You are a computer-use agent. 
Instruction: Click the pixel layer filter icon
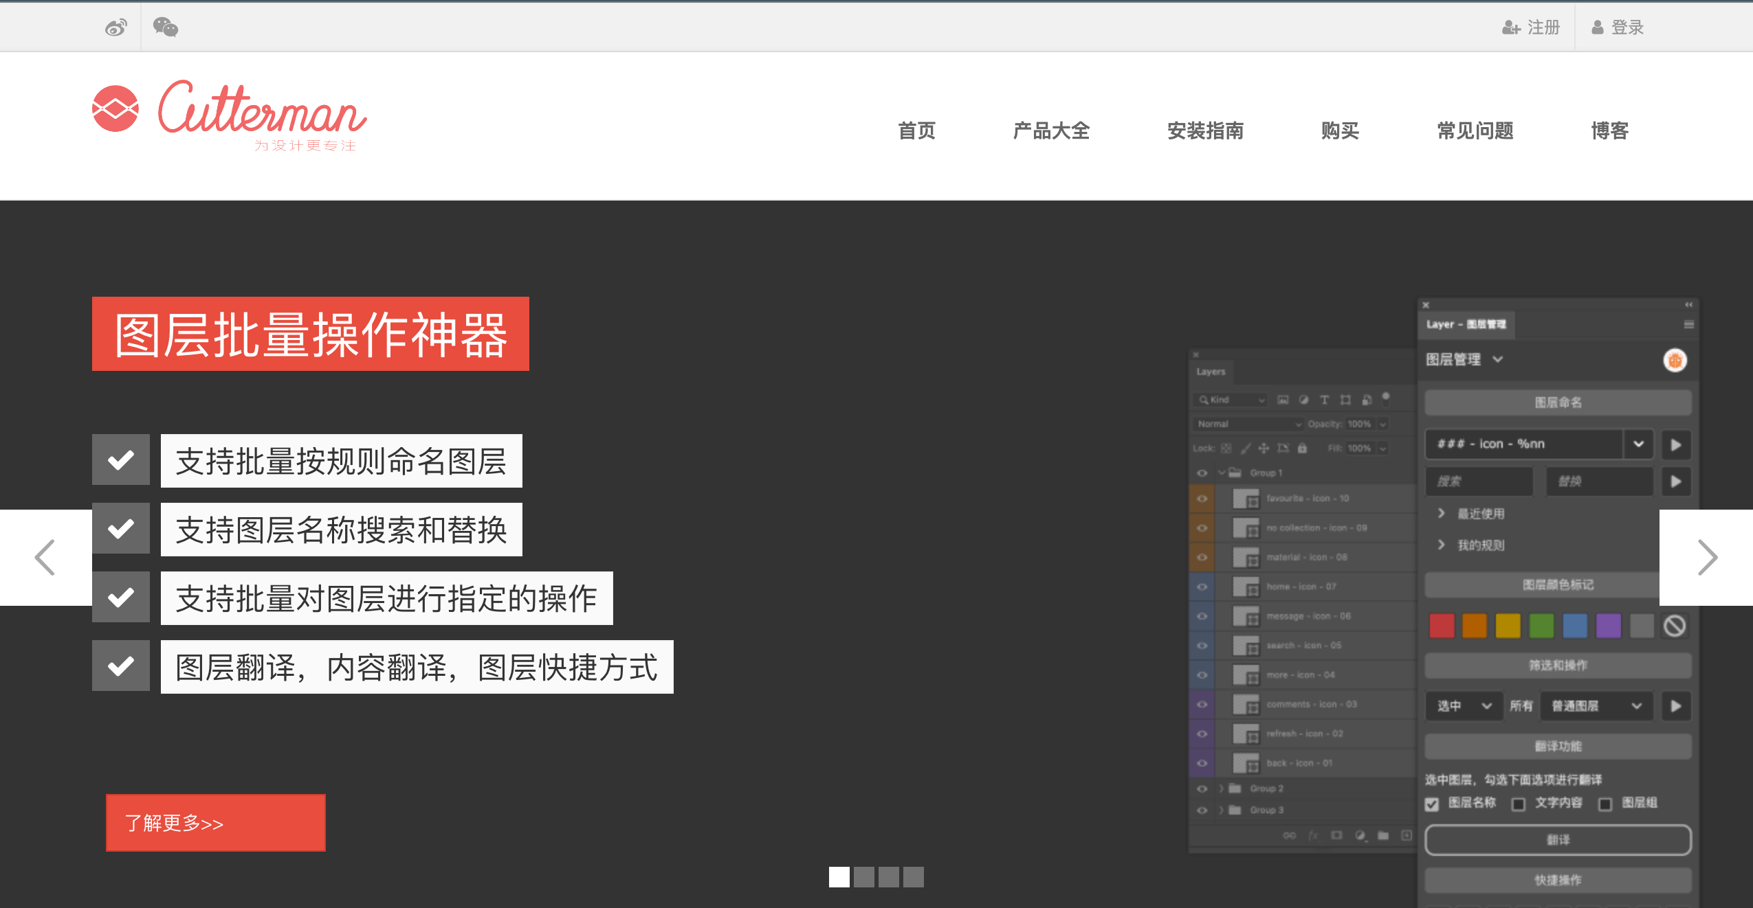pyautogui.click(x=1283, y=400)
